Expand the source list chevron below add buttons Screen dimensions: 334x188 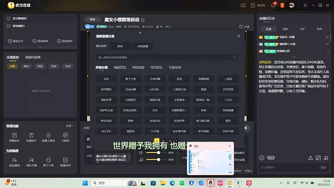click(x=40, y=48)
